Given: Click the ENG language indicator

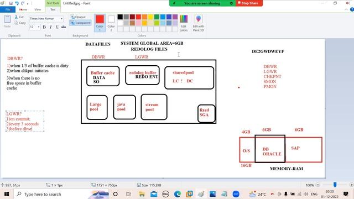Looking at the screenshot, I should coord(314,194).
